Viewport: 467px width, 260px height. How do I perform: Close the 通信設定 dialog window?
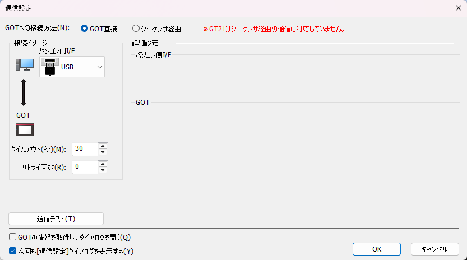tap(457, 8)
